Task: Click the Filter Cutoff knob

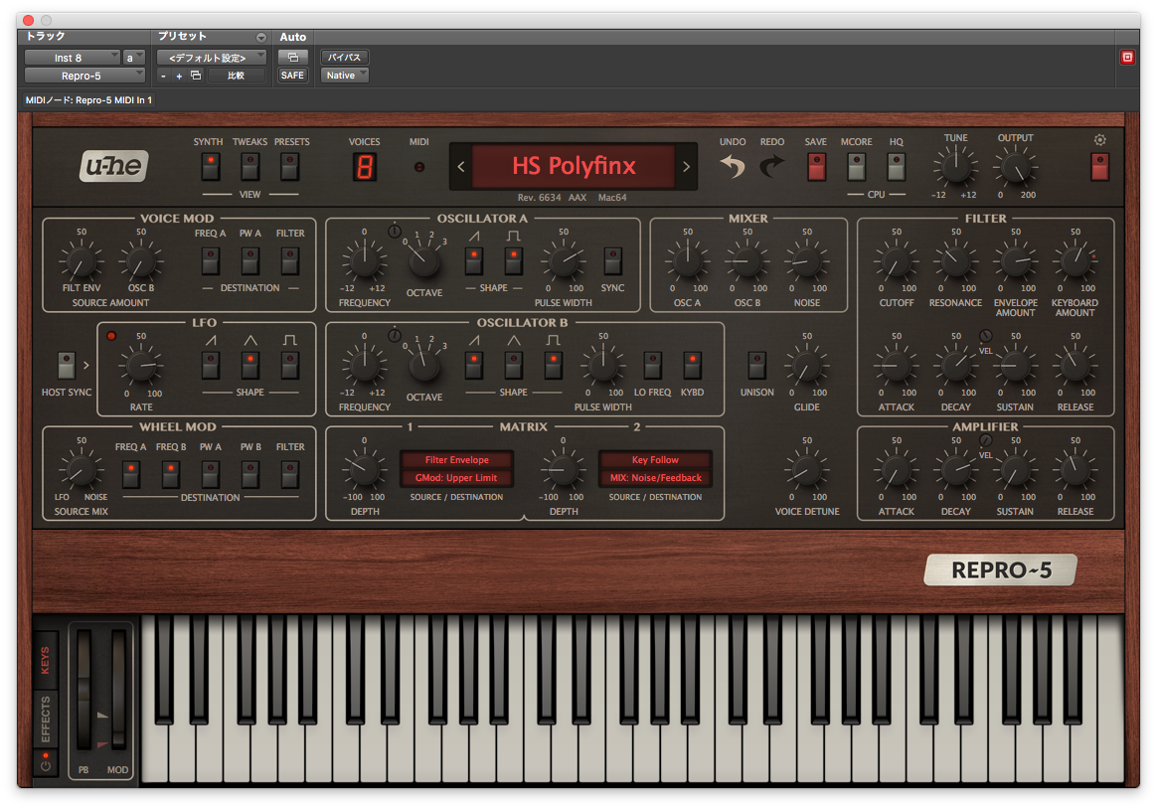Action: [896, 261]
